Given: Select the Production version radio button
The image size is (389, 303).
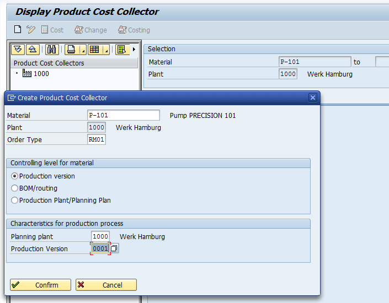Looking at the screenshot, I should 15,176.
